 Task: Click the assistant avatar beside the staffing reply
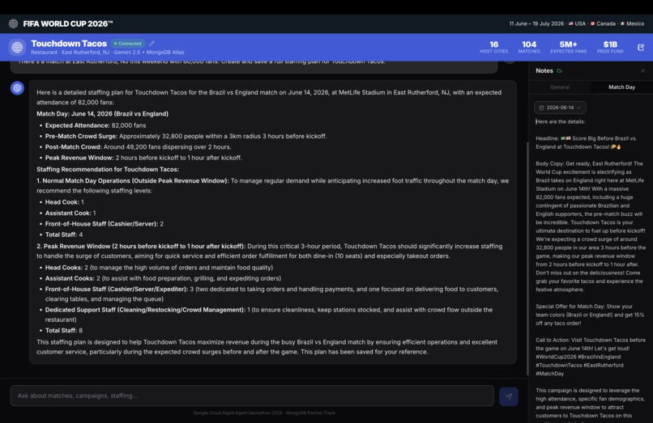pyautogui.click(x=17, y=88)
